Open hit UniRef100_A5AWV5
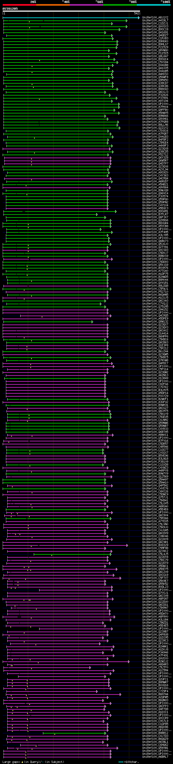This screenshot has width=173, height=764. 155,113
